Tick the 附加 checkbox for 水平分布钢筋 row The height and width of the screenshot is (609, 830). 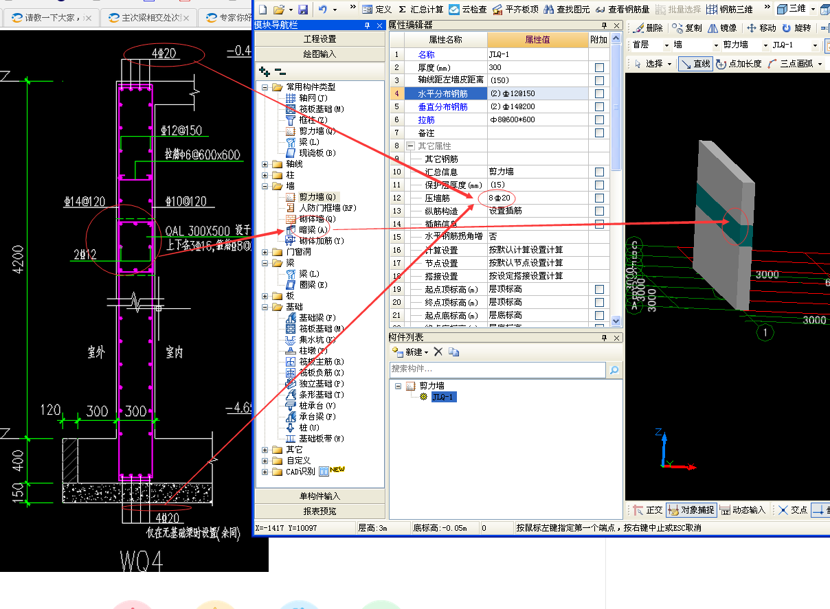[599, 93]
